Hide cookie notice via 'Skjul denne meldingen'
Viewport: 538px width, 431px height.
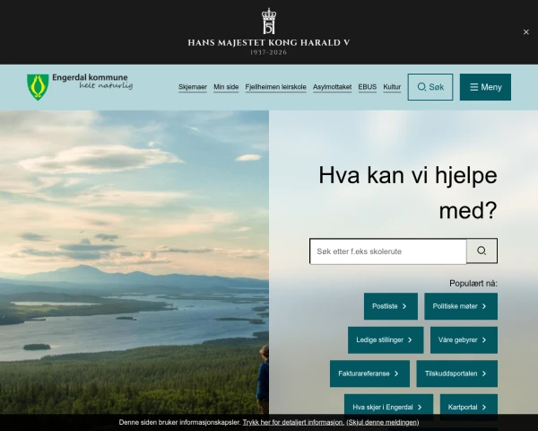(383, 422)
